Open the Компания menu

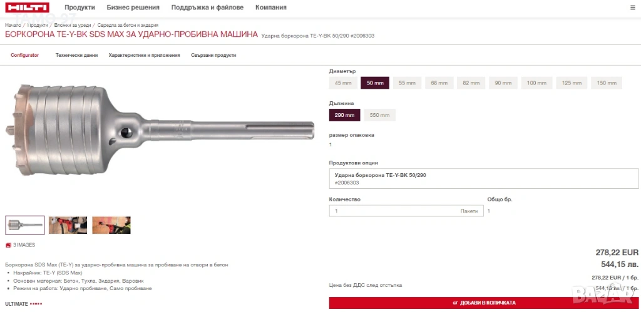pos(270,8)
